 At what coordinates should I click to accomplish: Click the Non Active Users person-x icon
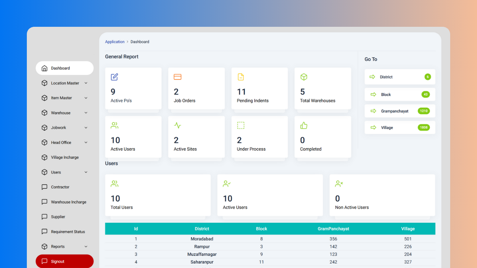339,184
